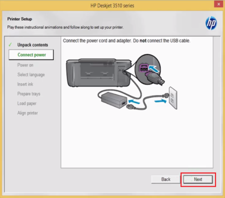The width and height of the screenshot is (225, 198).
Task: Click the green checkmark beside Unpack contents
Action: point(10,45)
